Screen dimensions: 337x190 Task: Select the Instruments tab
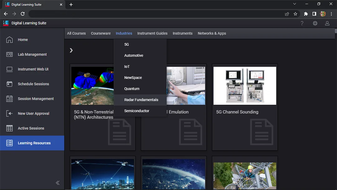coord(183,33)
